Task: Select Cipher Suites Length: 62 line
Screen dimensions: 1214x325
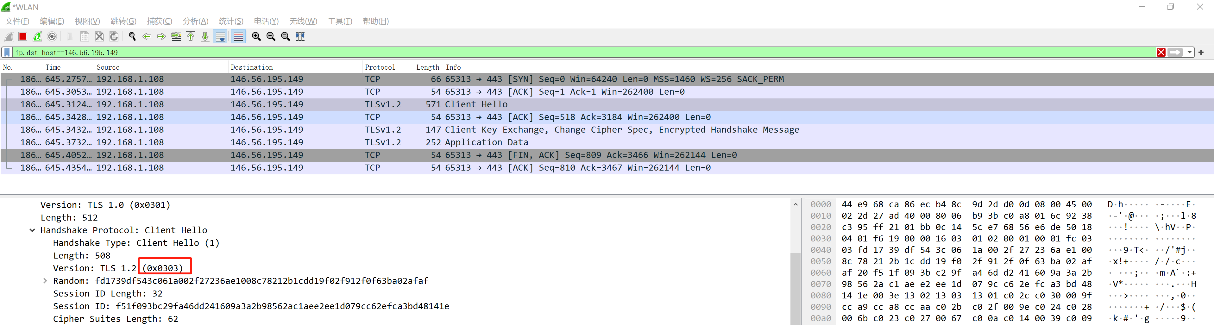Action: tap(116, 319)
